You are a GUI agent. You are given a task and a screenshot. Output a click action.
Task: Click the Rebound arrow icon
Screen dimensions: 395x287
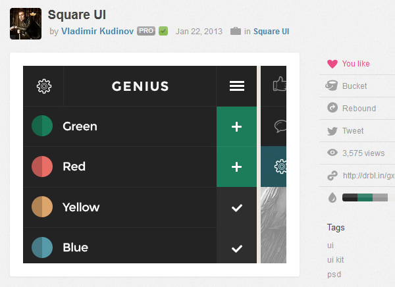pos(332,109)
